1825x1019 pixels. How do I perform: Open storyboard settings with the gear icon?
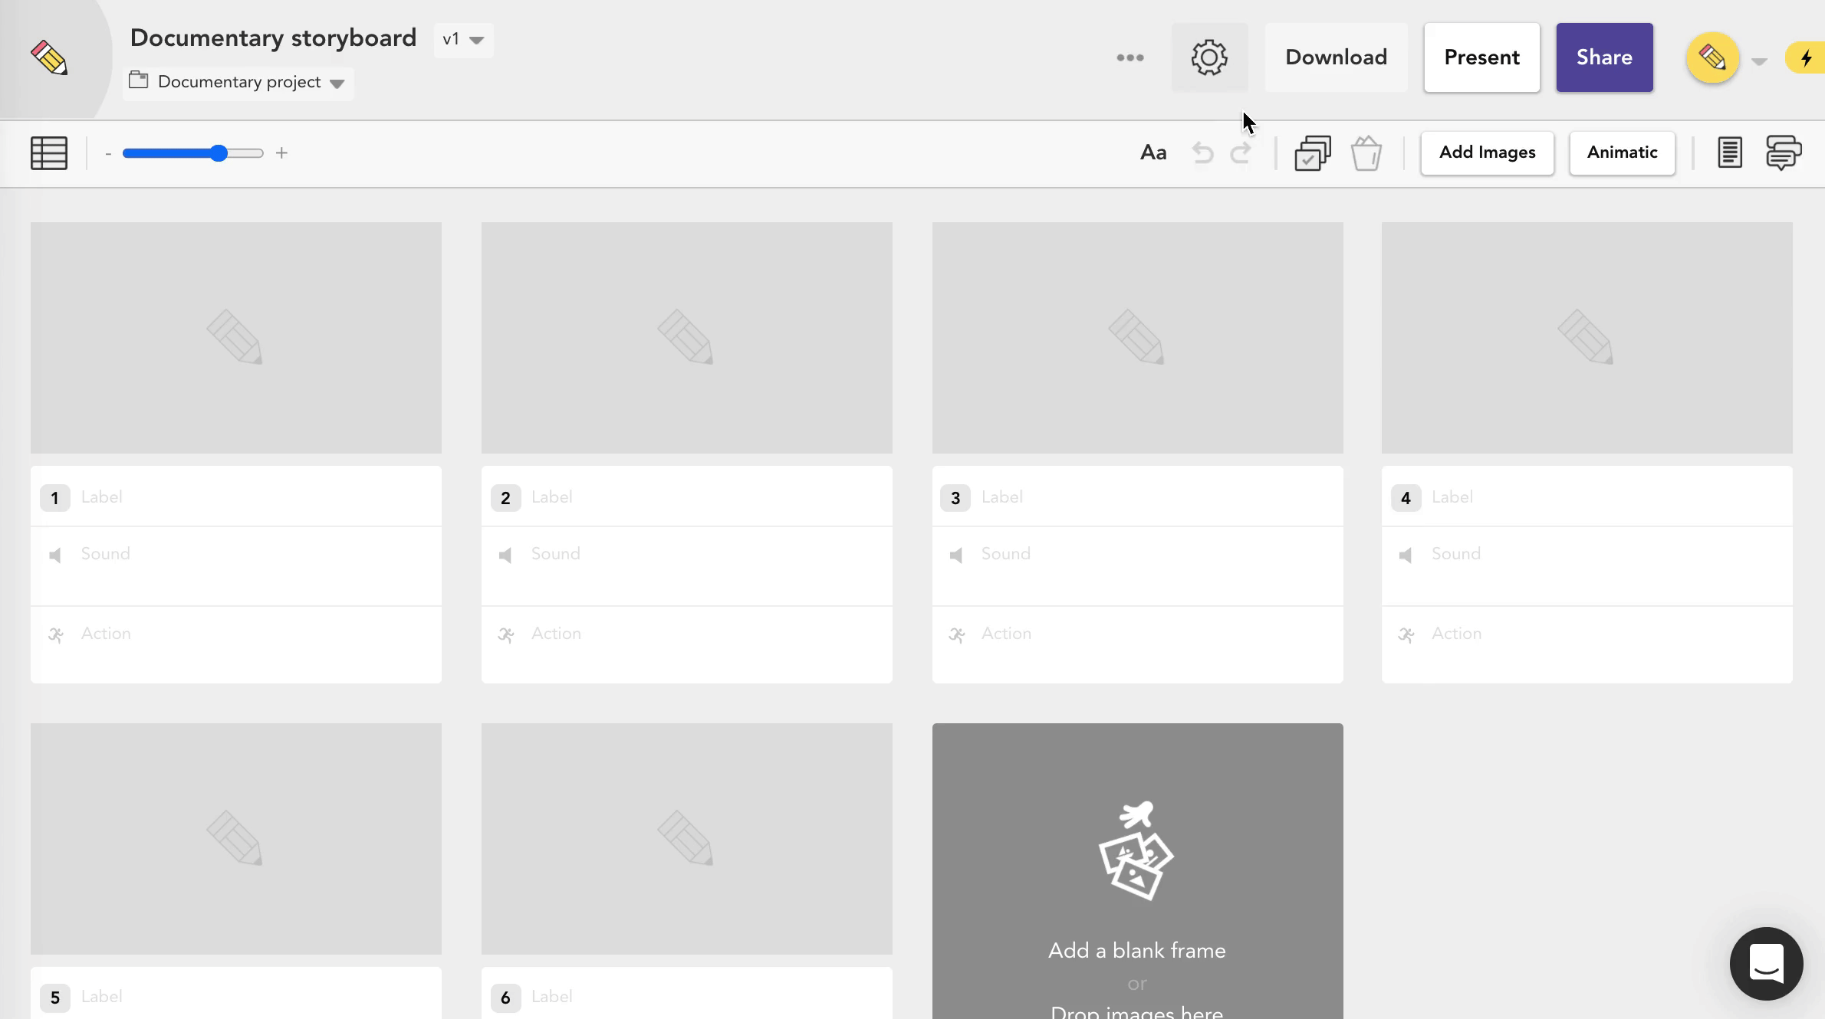pyautogui.click(x=1209, y=57)
